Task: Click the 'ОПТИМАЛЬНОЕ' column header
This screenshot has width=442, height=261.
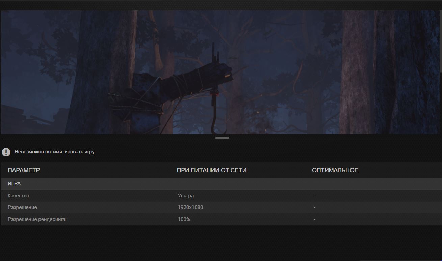Action: point(335,170)
